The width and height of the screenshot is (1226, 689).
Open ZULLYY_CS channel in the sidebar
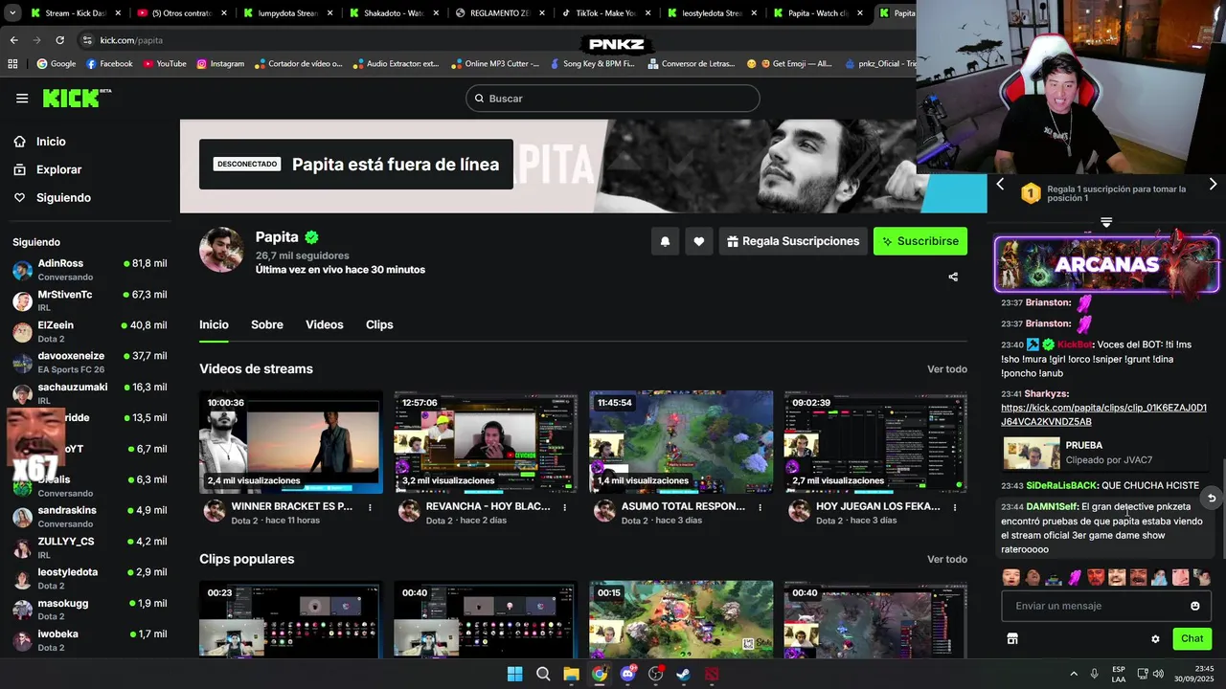(x=89, y=547)
